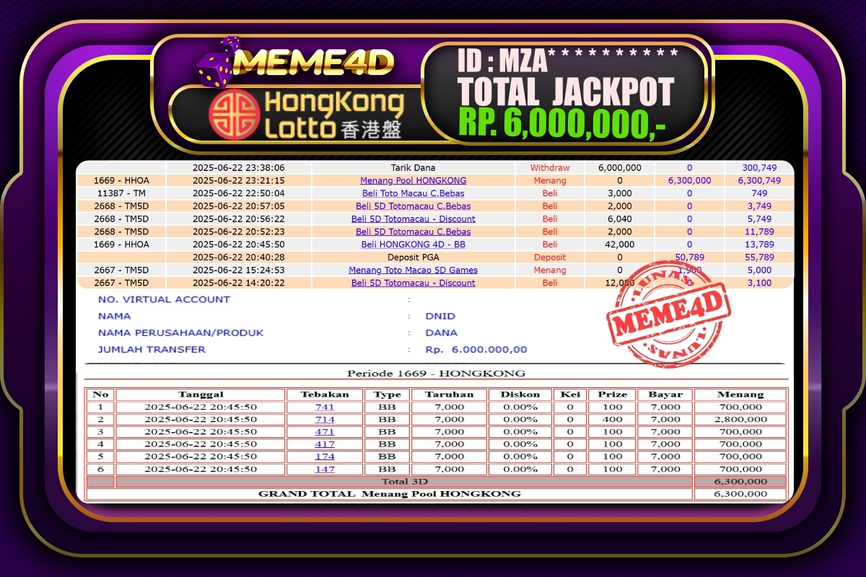The width and height of the screenshot is (866, 577).
Task: Click the "2025-06-22 23:38:06" timestamp
Action: click(x=238, y=167)
